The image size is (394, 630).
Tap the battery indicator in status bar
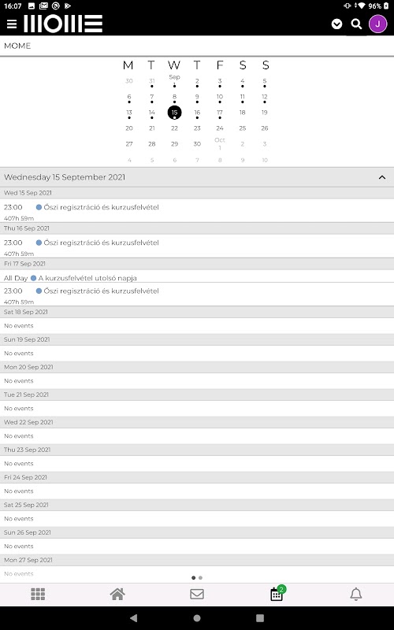[386, 6]
